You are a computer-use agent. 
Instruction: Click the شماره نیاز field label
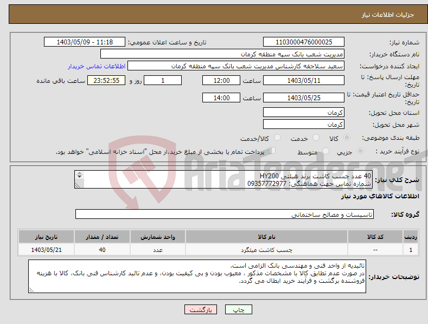pyautogui.click(x=404, y=43)
